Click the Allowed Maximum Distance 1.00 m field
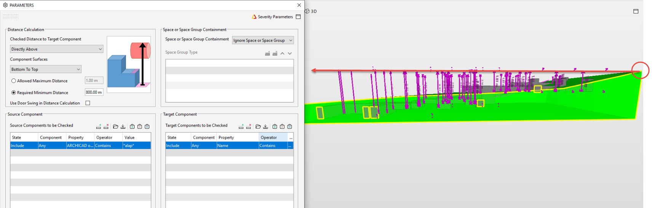This screenshot has height=208, width=652. tap(94, 80)
